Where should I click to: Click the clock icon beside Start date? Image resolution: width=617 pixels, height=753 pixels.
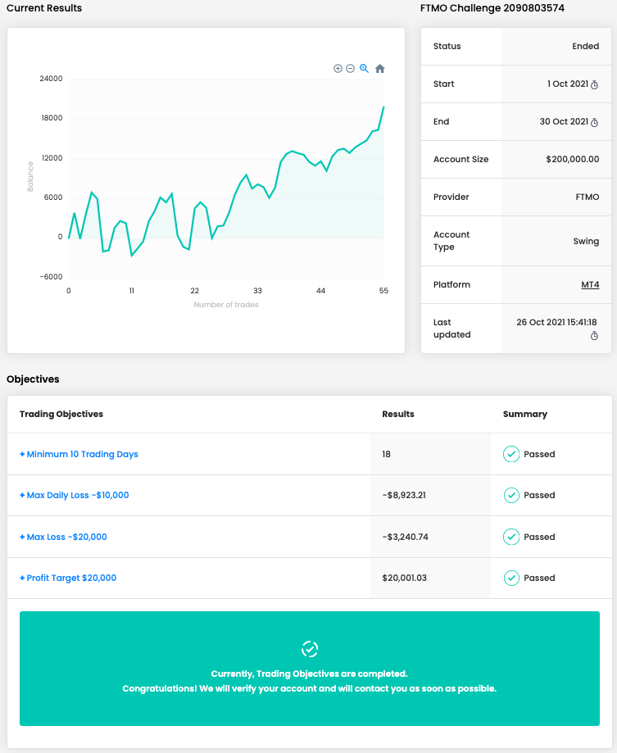click(x=594, y=85)
